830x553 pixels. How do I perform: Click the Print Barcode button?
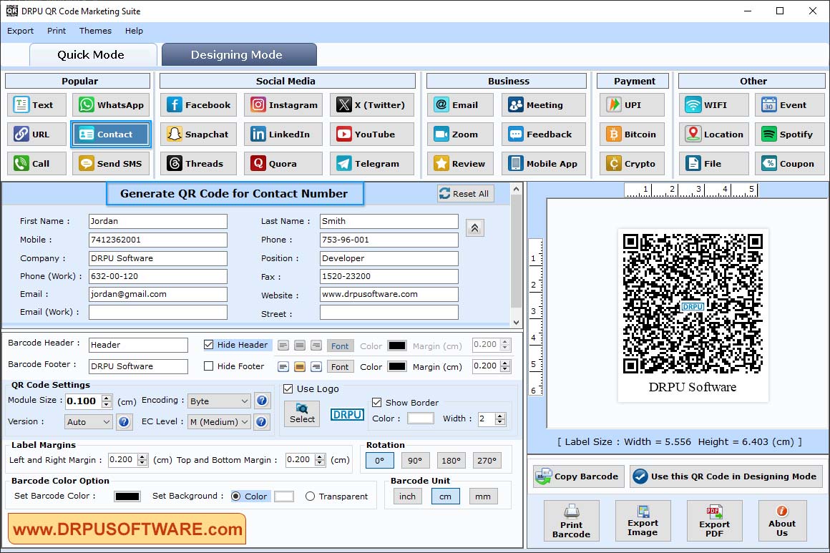coord(572,521)
